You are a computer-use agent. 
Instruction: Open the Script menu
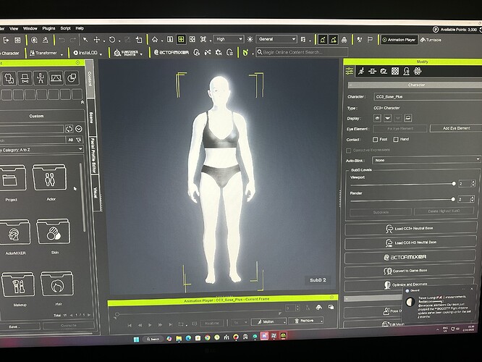pyautogui.click(x=65, y=28)
